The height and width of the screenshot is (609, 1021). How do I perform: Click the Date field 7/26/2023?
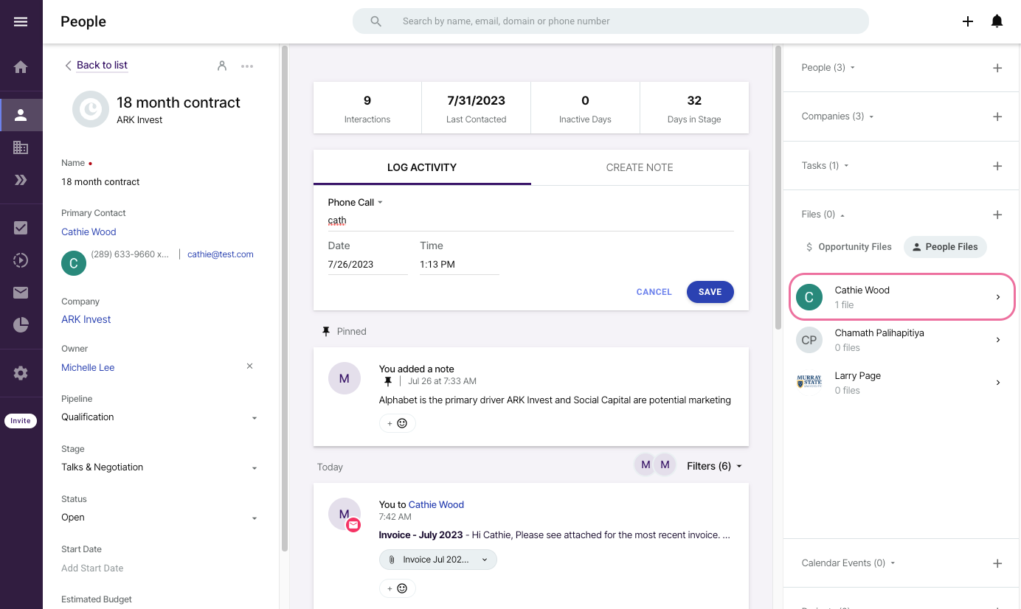click(368, 265)
